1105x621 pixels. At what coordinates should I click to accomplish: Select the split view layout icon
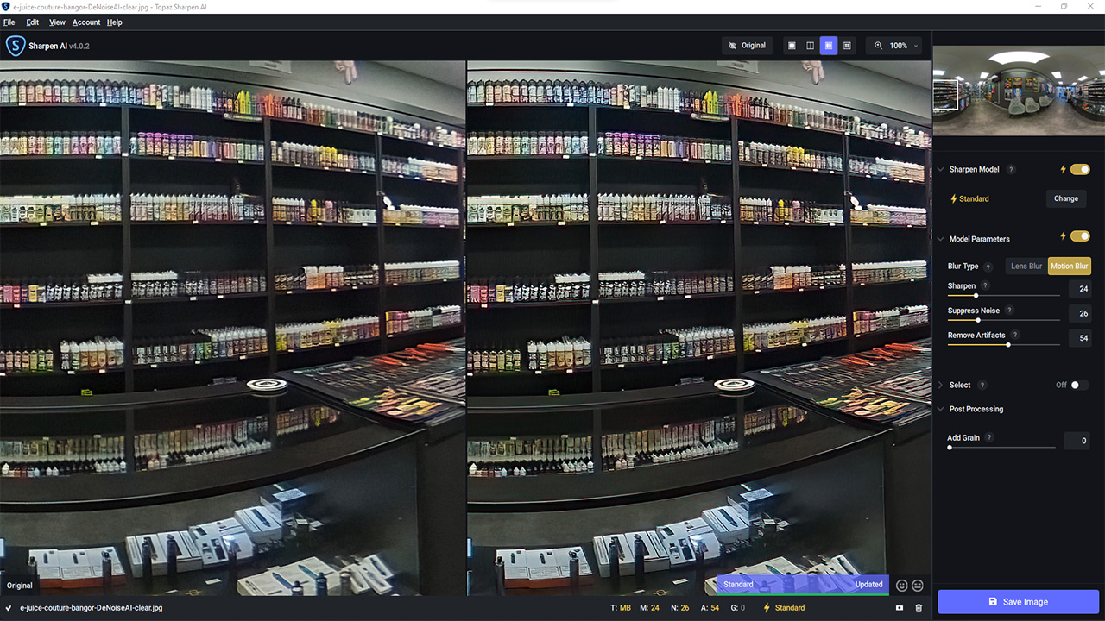click(x=810, y=46)
